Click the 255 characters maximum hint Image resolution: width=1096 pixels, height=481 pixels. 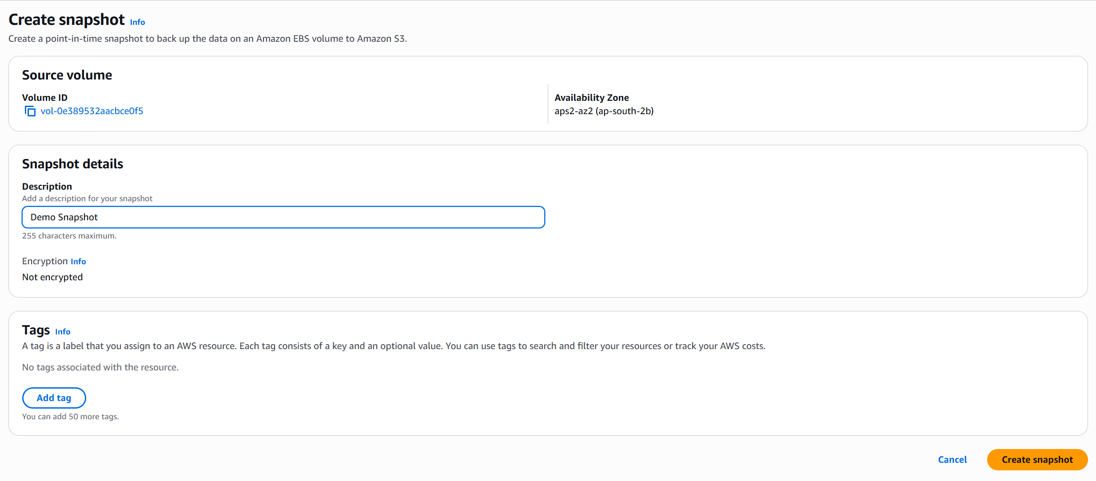point(69,236)
